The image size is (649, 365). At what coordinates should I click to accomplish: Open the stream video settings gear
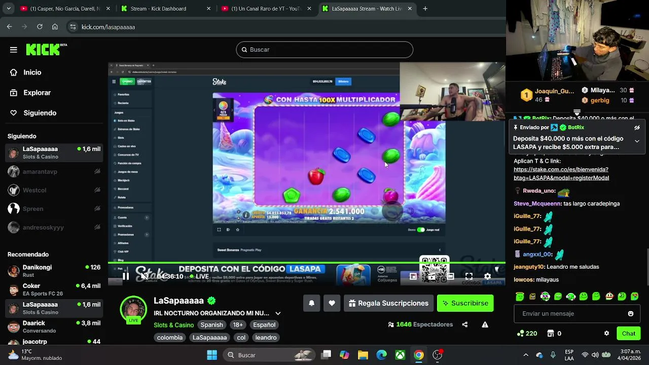click(x=487, y=276)
